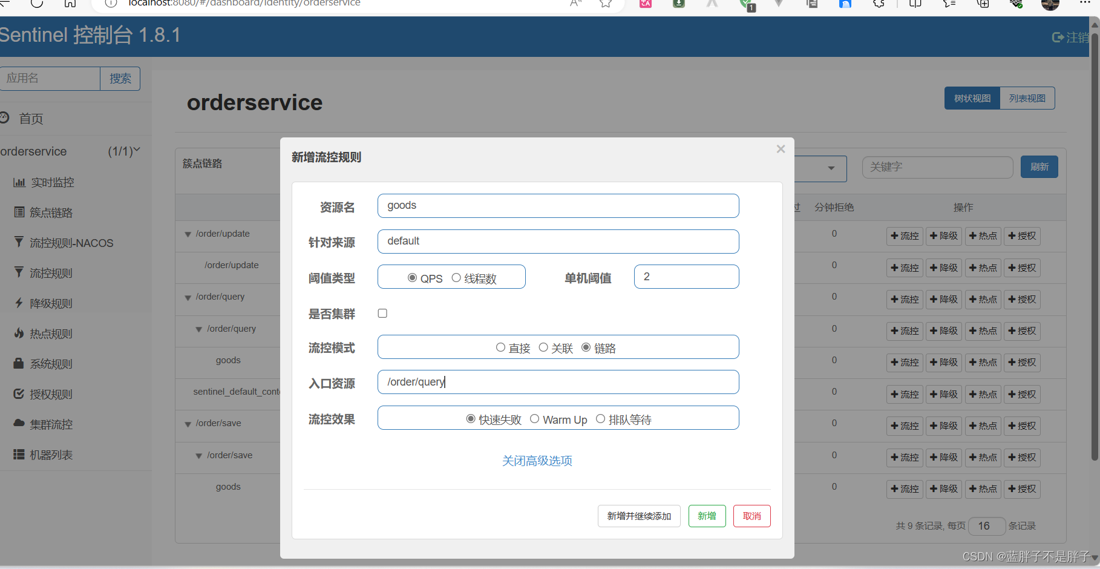
Task: Click into the 入口资源 field
Action: point(558,382)
